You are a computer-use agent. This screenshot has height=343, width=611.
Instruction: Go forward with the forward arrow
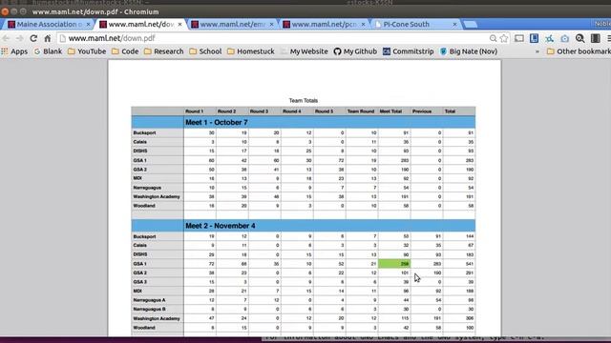coord(19,38)
